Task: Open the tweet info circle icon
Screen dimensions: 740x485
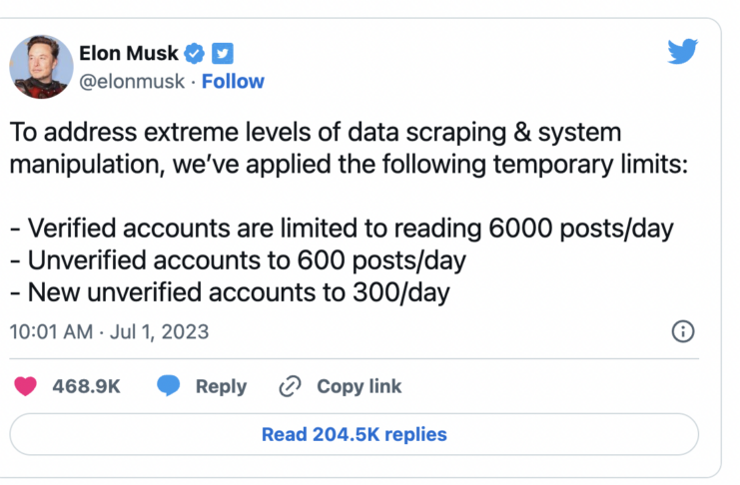Action: pyautogui.click(x=682, y=331)
